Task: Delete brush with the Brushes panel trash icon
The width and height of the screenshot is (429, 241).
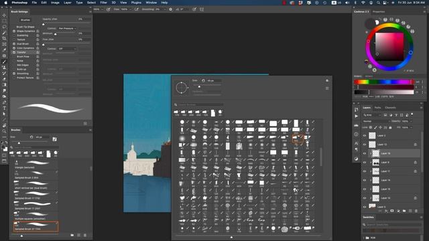Action: 85,235
